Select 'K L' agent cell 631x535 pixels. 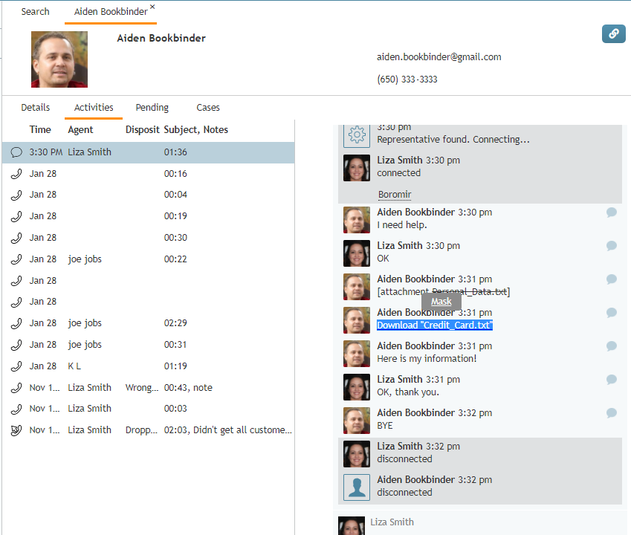click(74, 366)
